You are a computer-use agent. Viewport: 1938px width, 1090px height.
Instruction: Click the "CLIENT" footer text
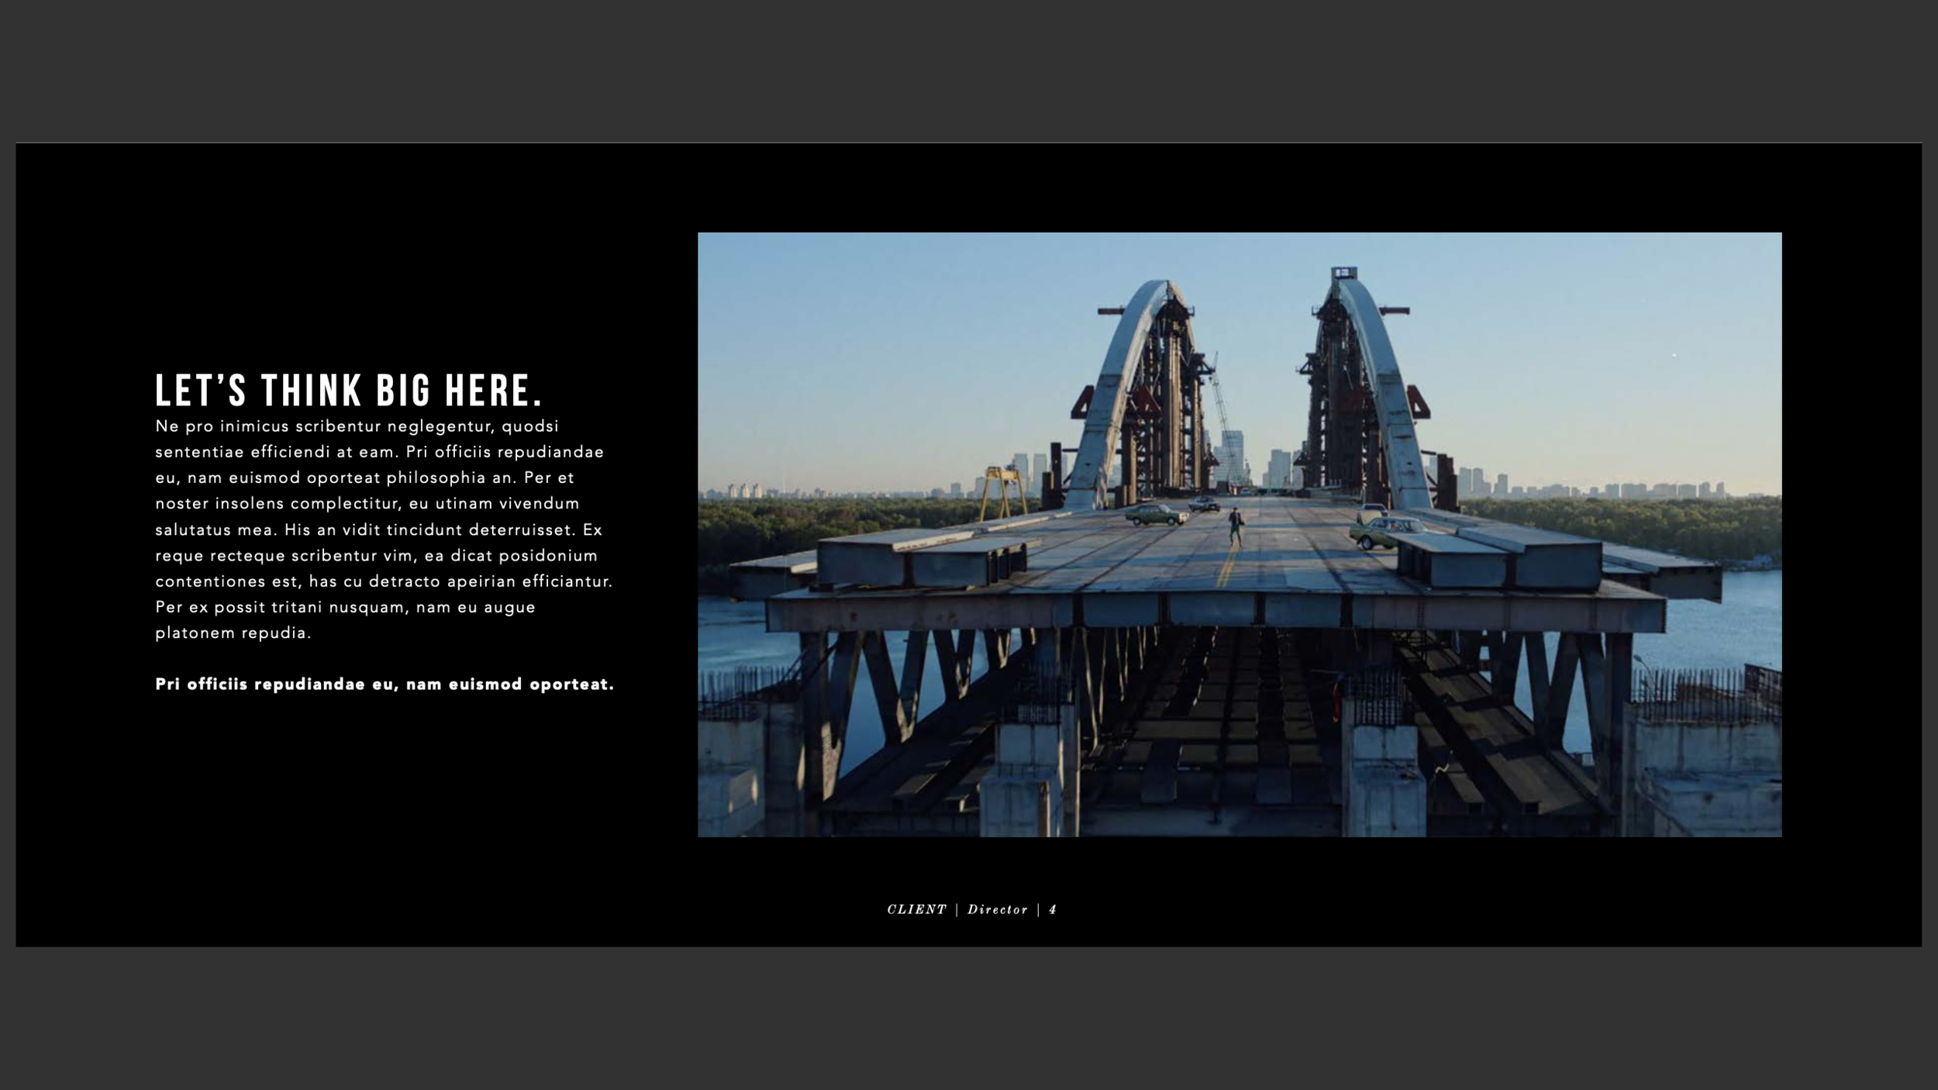tap(916, 909)
